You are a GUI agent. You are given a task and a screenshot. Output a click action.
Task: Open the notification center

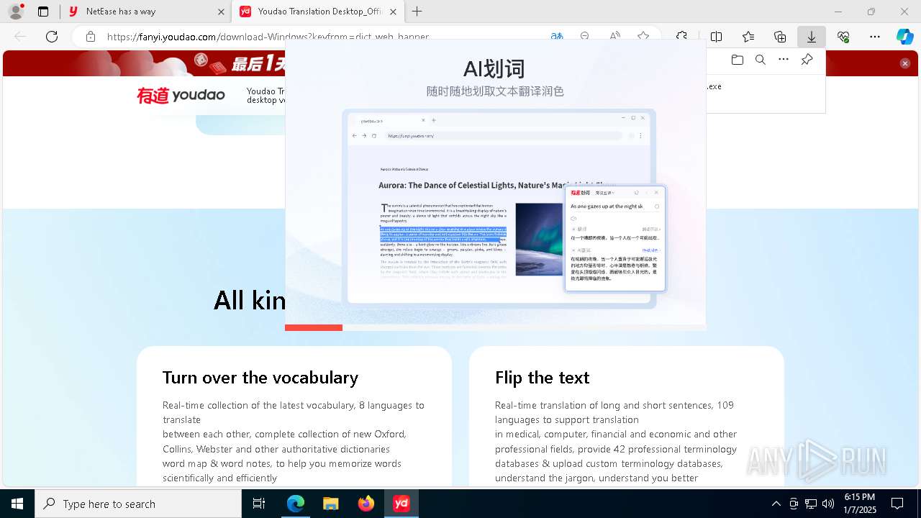897,504
